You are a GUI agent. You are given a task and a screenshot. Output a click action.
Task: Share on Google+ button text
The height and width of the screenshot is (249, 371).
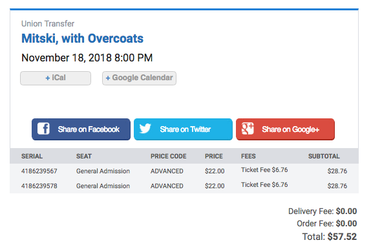pos(291,129)
